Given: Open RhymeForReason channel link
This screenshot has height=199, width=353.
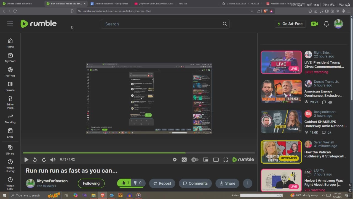Looking at the screenshot, I should (x=52, y=181).
